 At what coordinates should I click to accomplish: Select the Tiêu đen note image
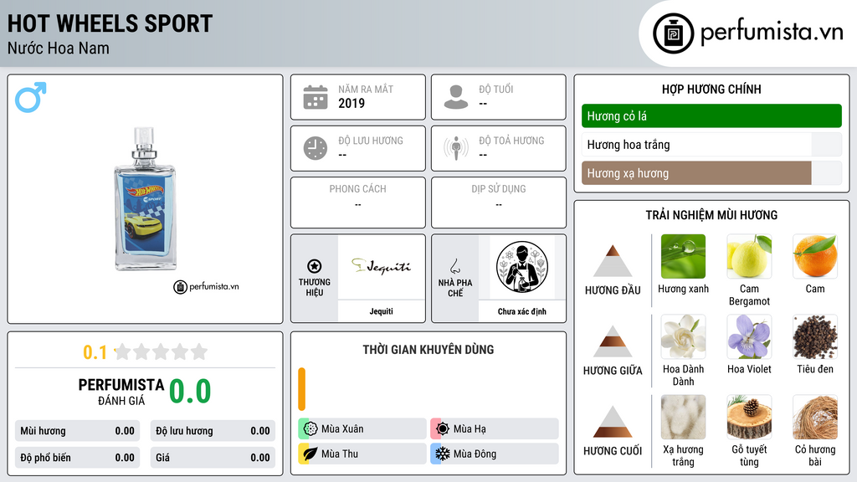[x=815, y=336]
